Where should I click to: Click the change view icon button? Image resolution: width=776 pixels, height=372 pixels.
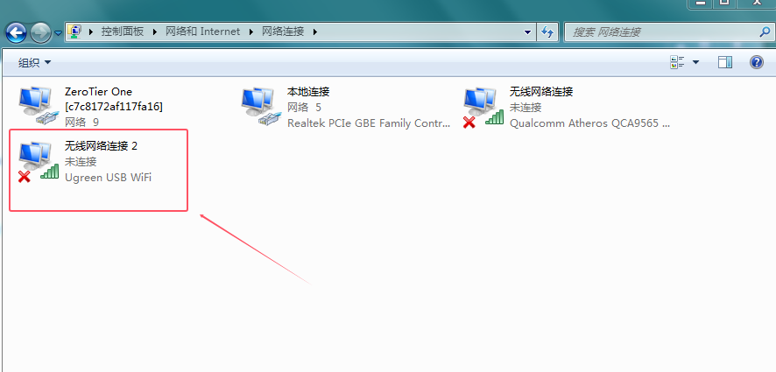coord(677,62)
